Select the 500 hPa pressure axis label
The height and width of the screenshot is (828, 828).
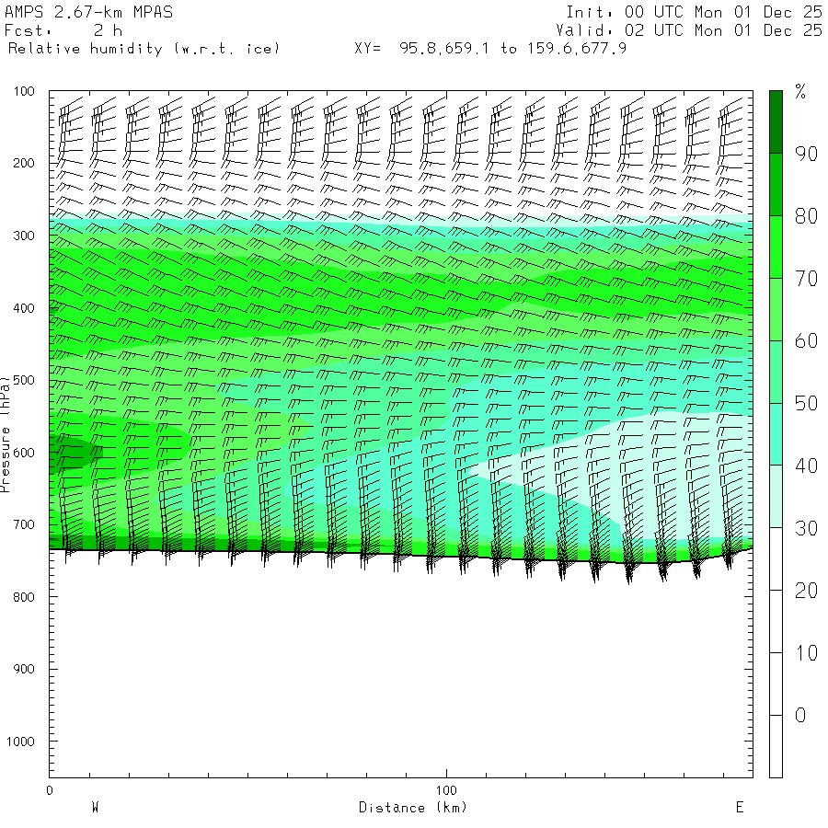pos(24,380)
